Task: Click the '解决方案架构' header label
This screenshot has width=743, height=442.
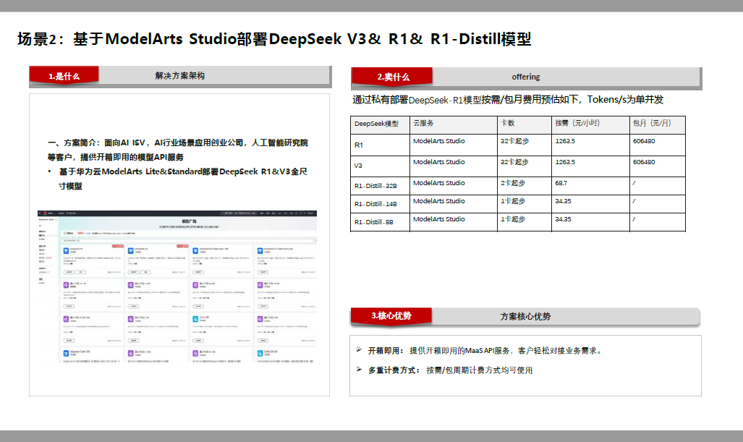Action: [180, 76]
